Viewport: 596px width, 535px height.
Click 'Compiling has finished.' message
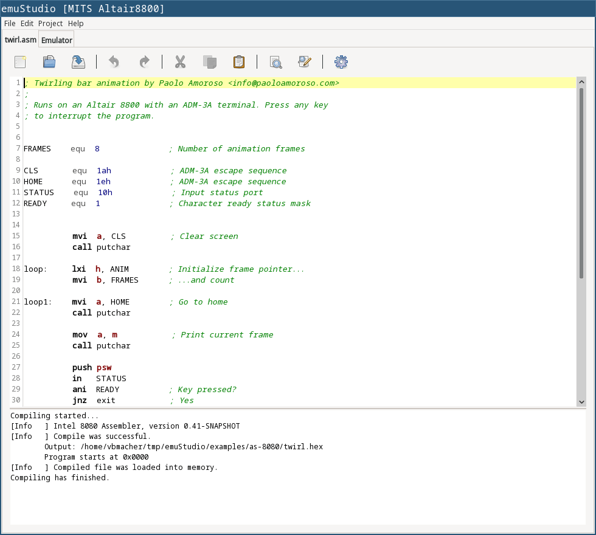(60, 478)
